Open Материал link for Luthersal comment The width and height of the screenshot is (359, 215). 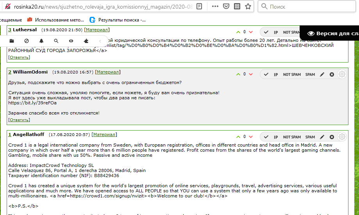pyautogui.click(x=96, y=30)
